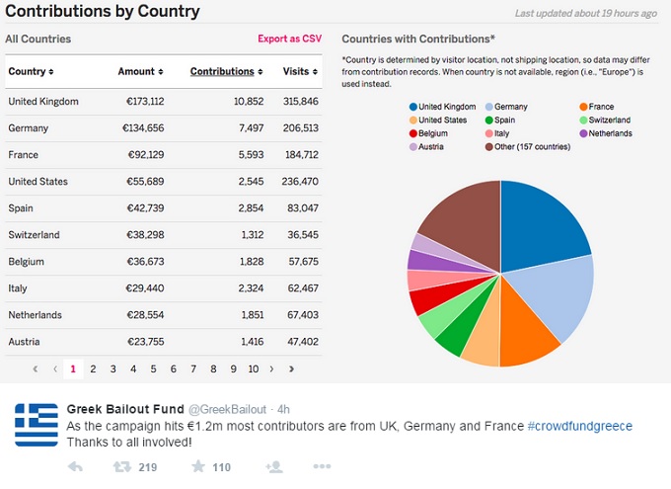The image size is (671, 489).
Task: Jump to last page with double right arrow
Action: pos(291,368)
